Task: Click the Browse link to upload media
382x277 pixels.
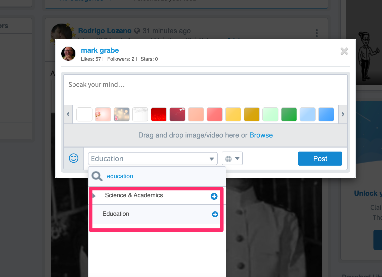Action: (261, 135)
